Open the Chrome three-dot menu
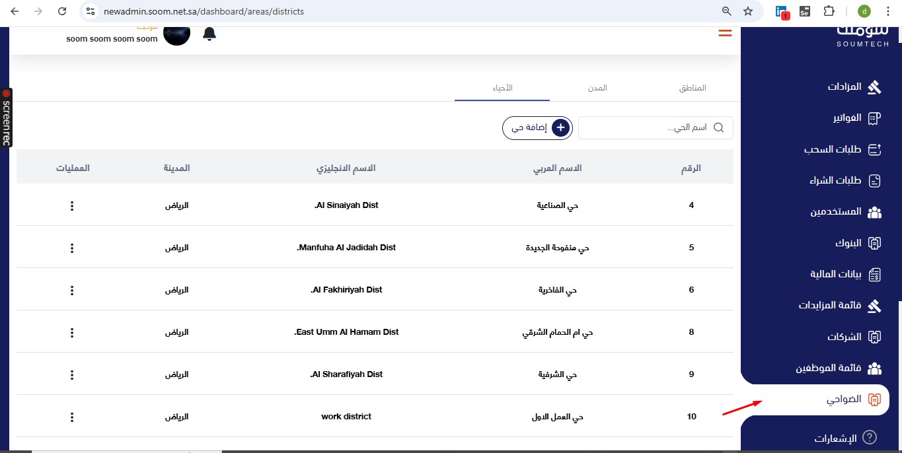The height and width of the screenshot is (453, 902). 887,11
